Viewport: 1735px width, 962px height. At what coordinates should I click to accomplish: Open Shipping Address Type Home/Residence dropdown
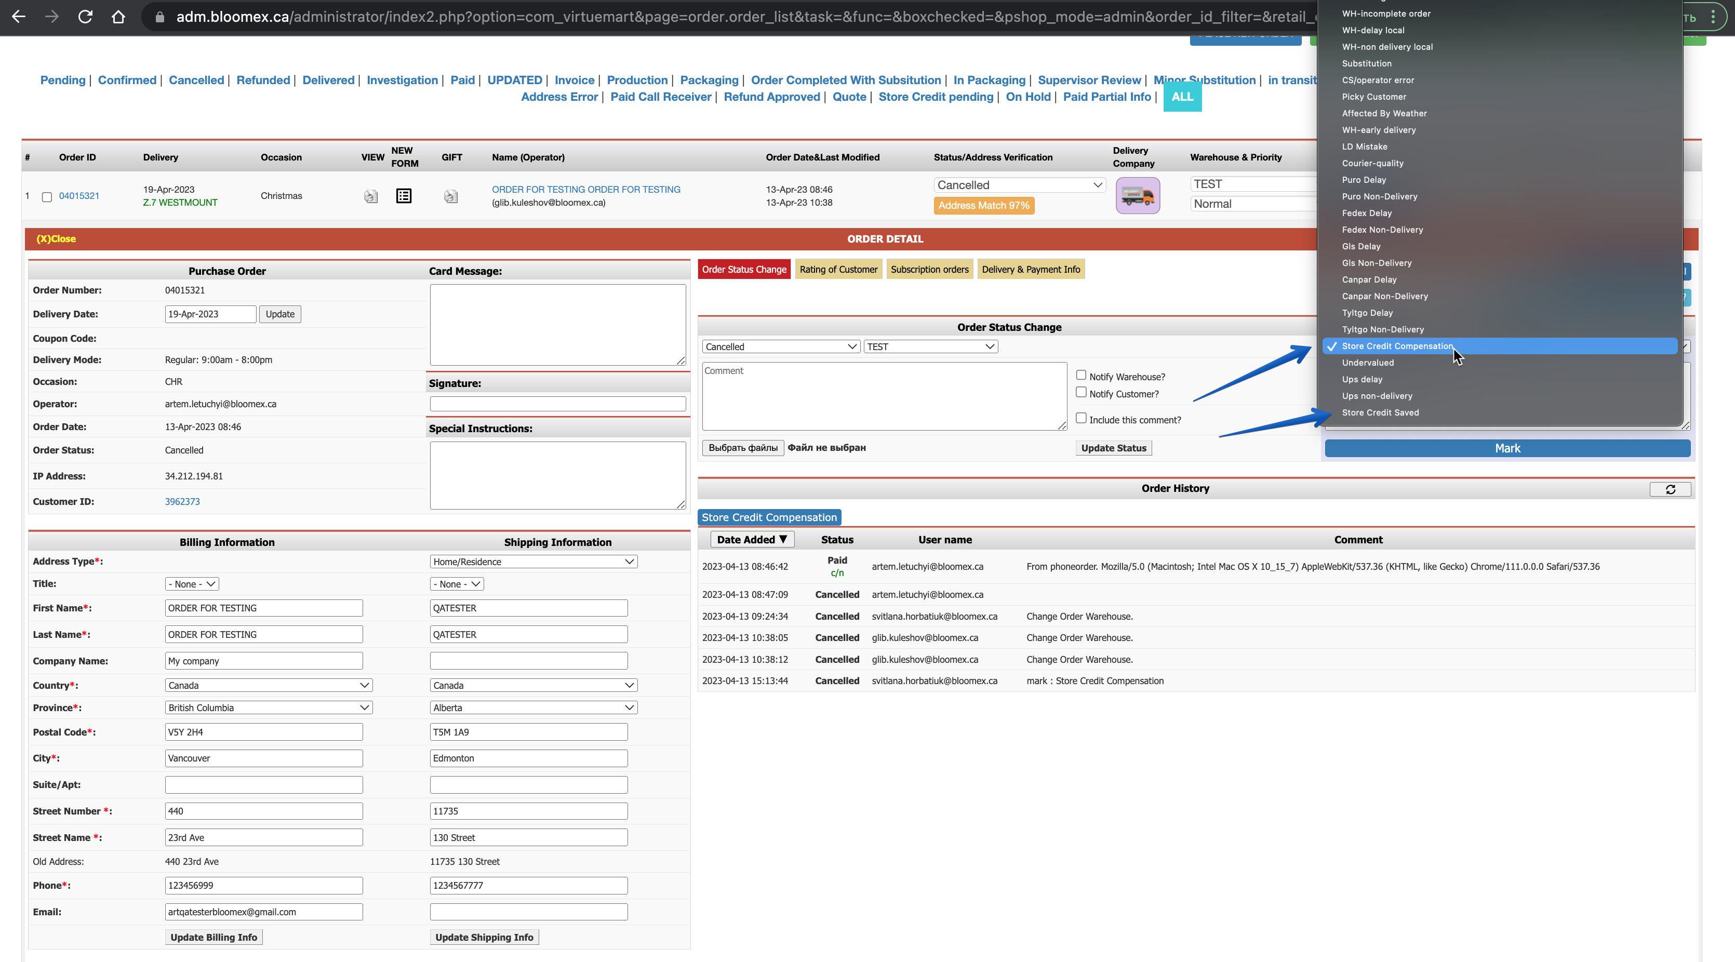tap(533, 561)
